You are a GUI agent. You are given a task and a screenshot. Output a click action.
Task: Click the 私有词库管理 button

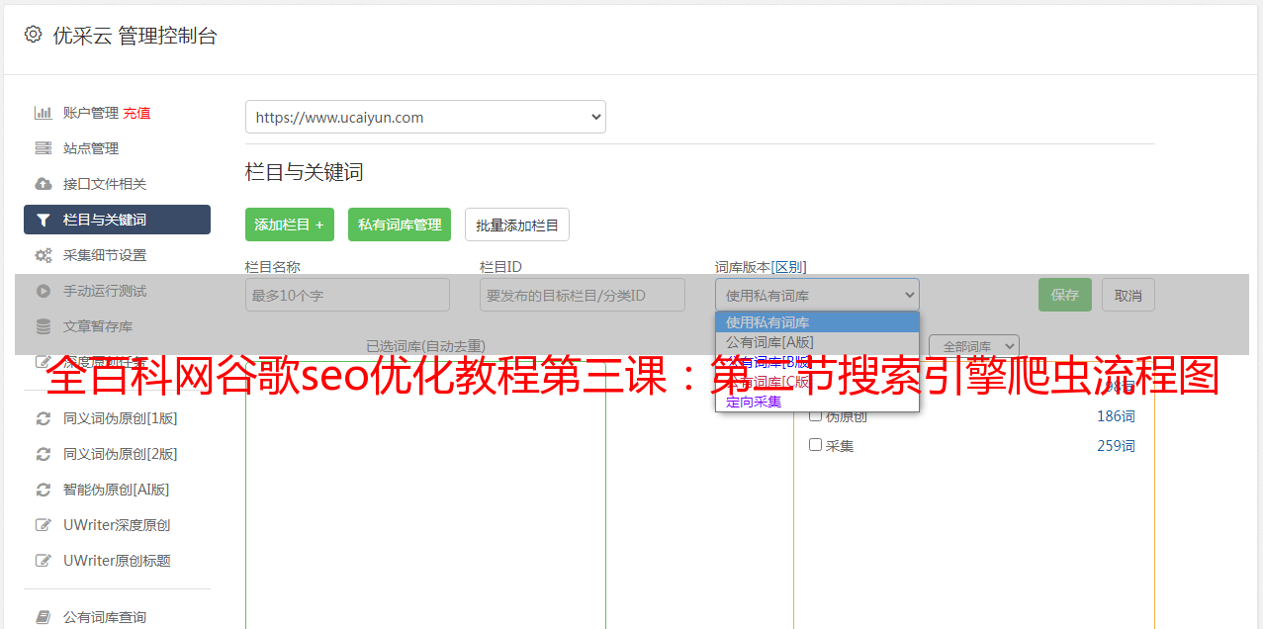(x=400, y=225)
